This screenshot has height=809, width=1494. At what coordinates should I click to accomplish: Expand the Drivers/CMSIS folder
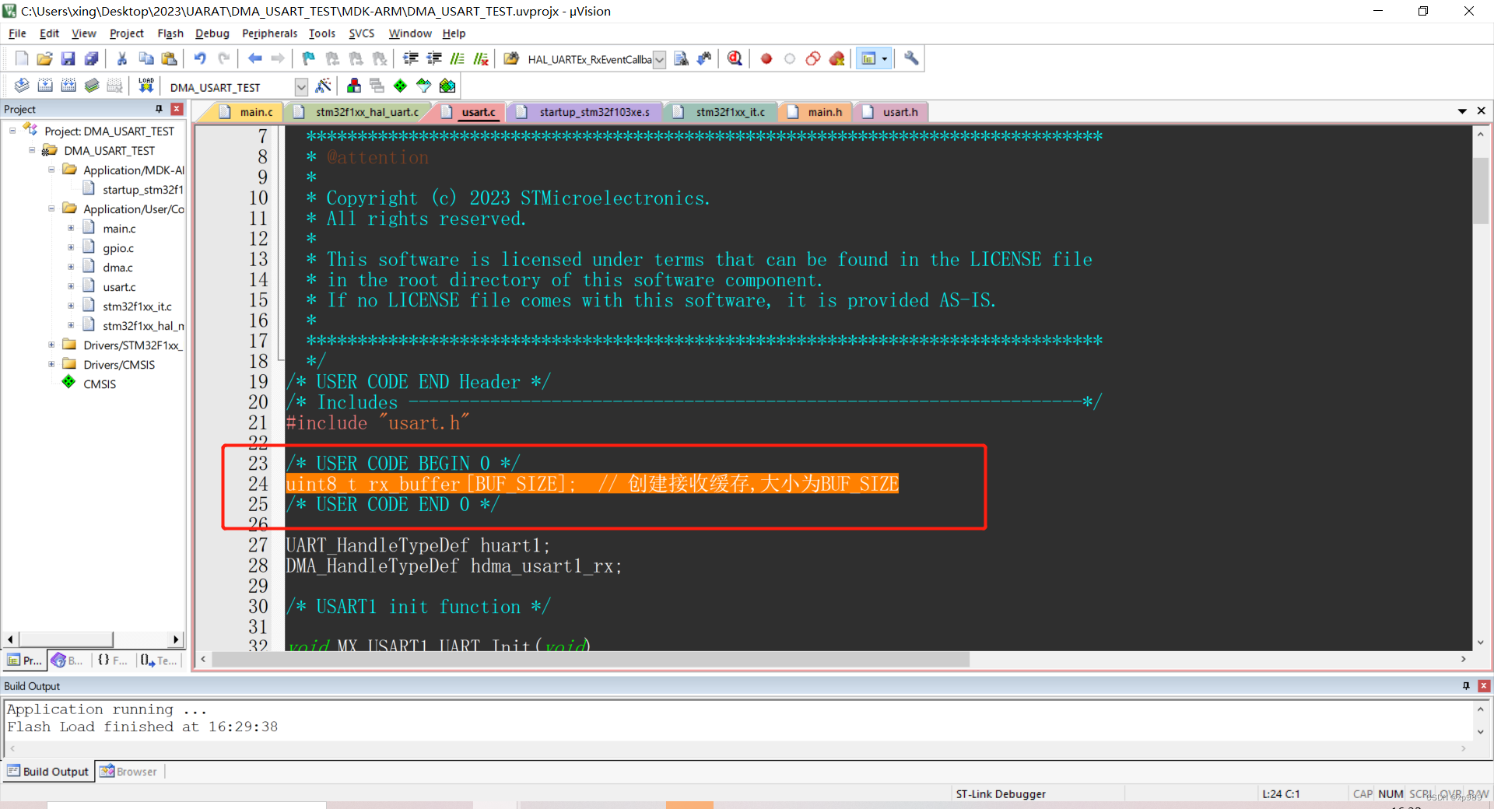click(51, 364)
